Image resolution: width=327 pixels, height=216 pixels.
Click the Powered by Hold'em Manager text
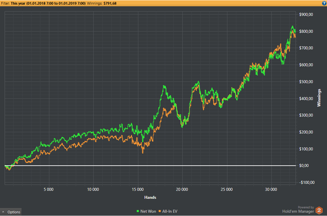coord(298,209)
